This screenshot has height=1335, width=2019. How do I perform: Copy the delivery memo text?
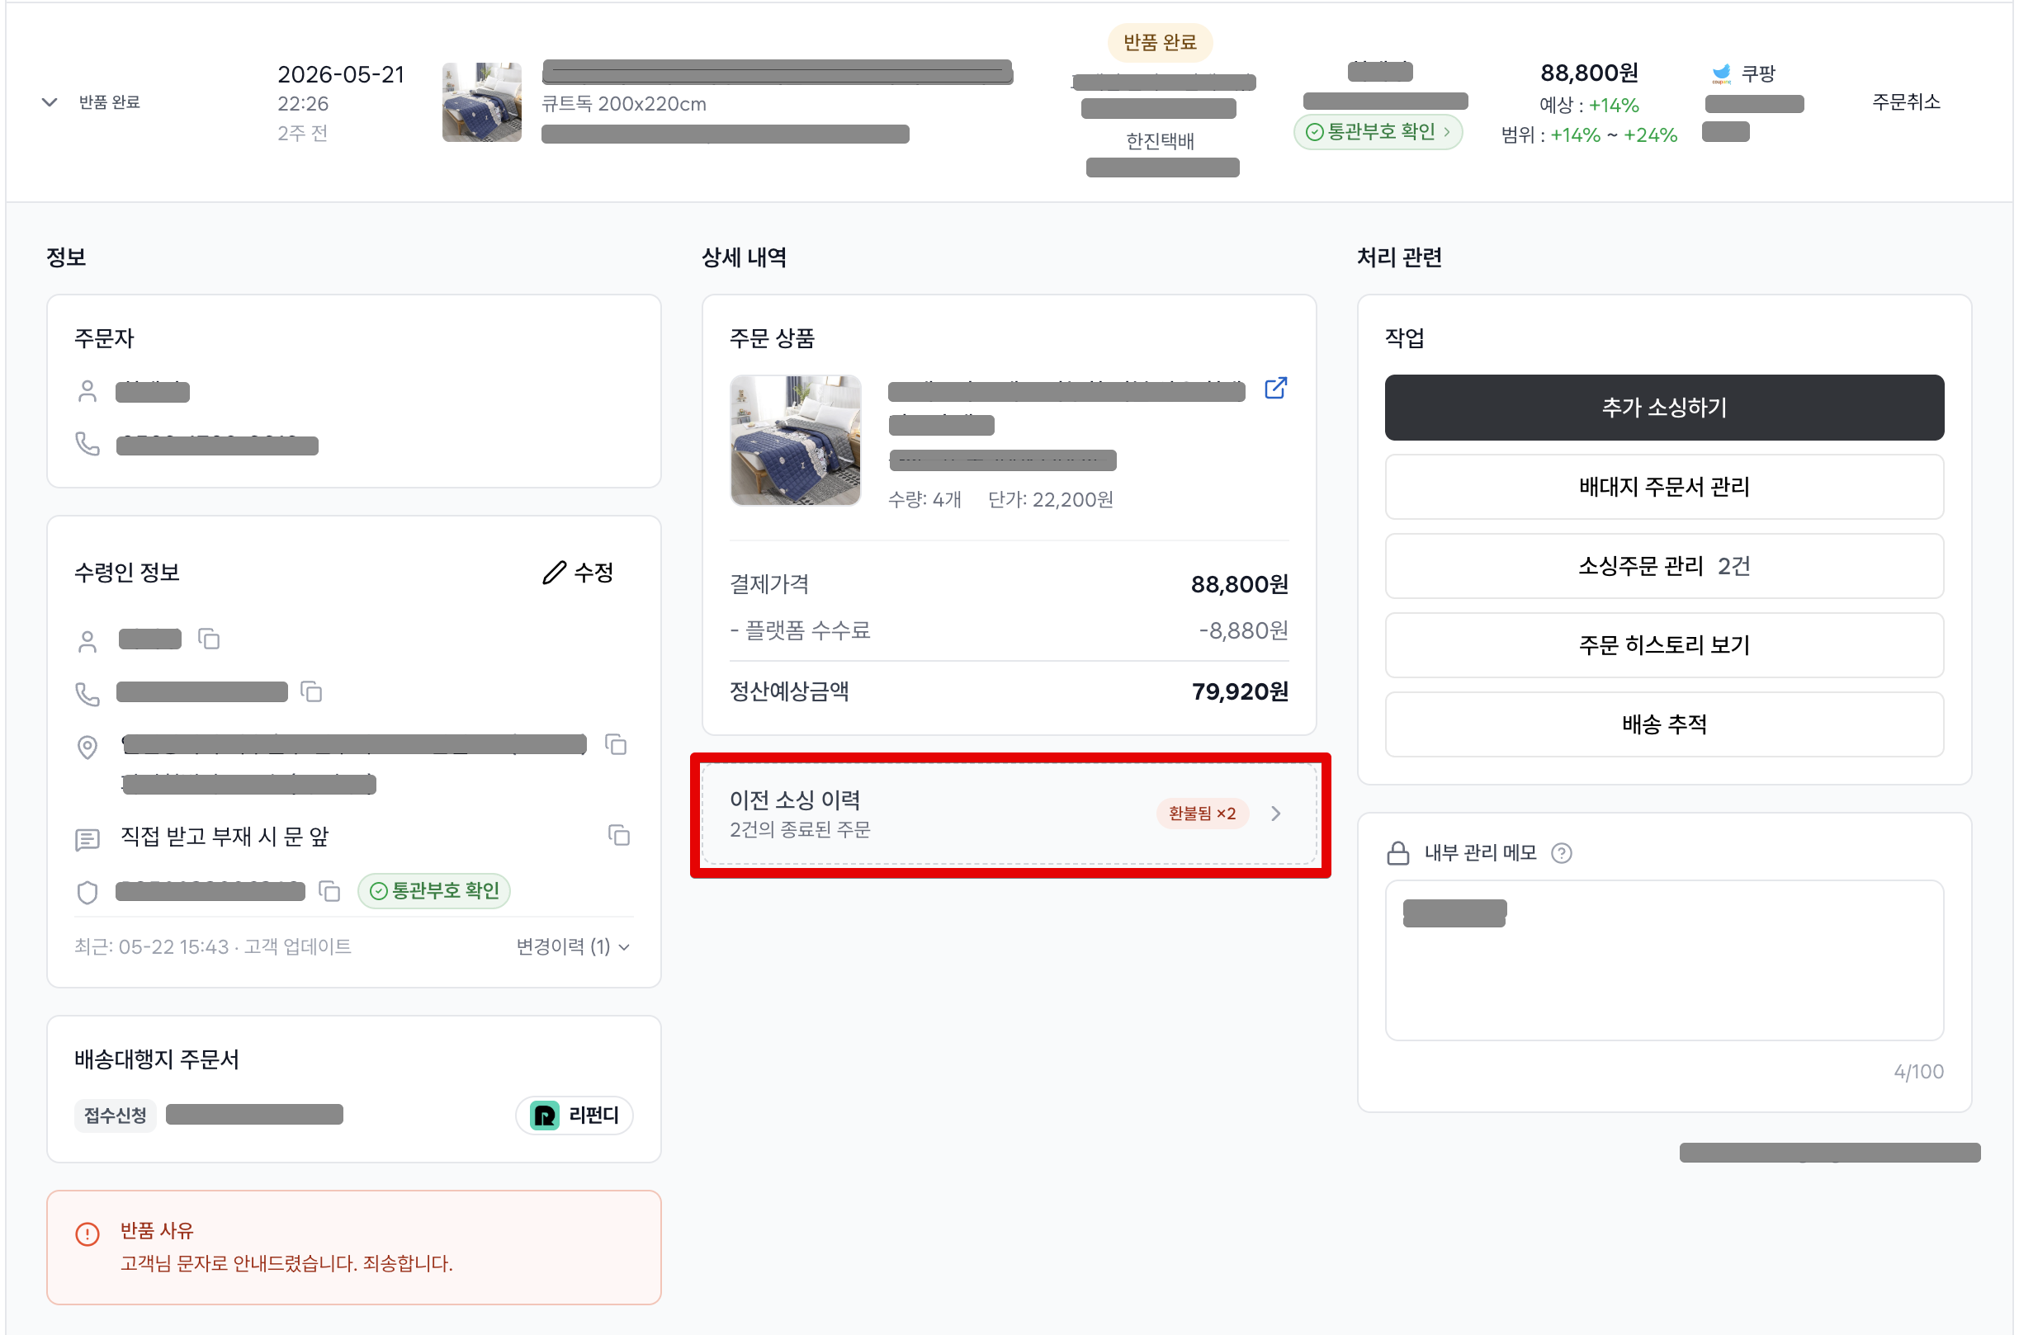coord(619,835)
